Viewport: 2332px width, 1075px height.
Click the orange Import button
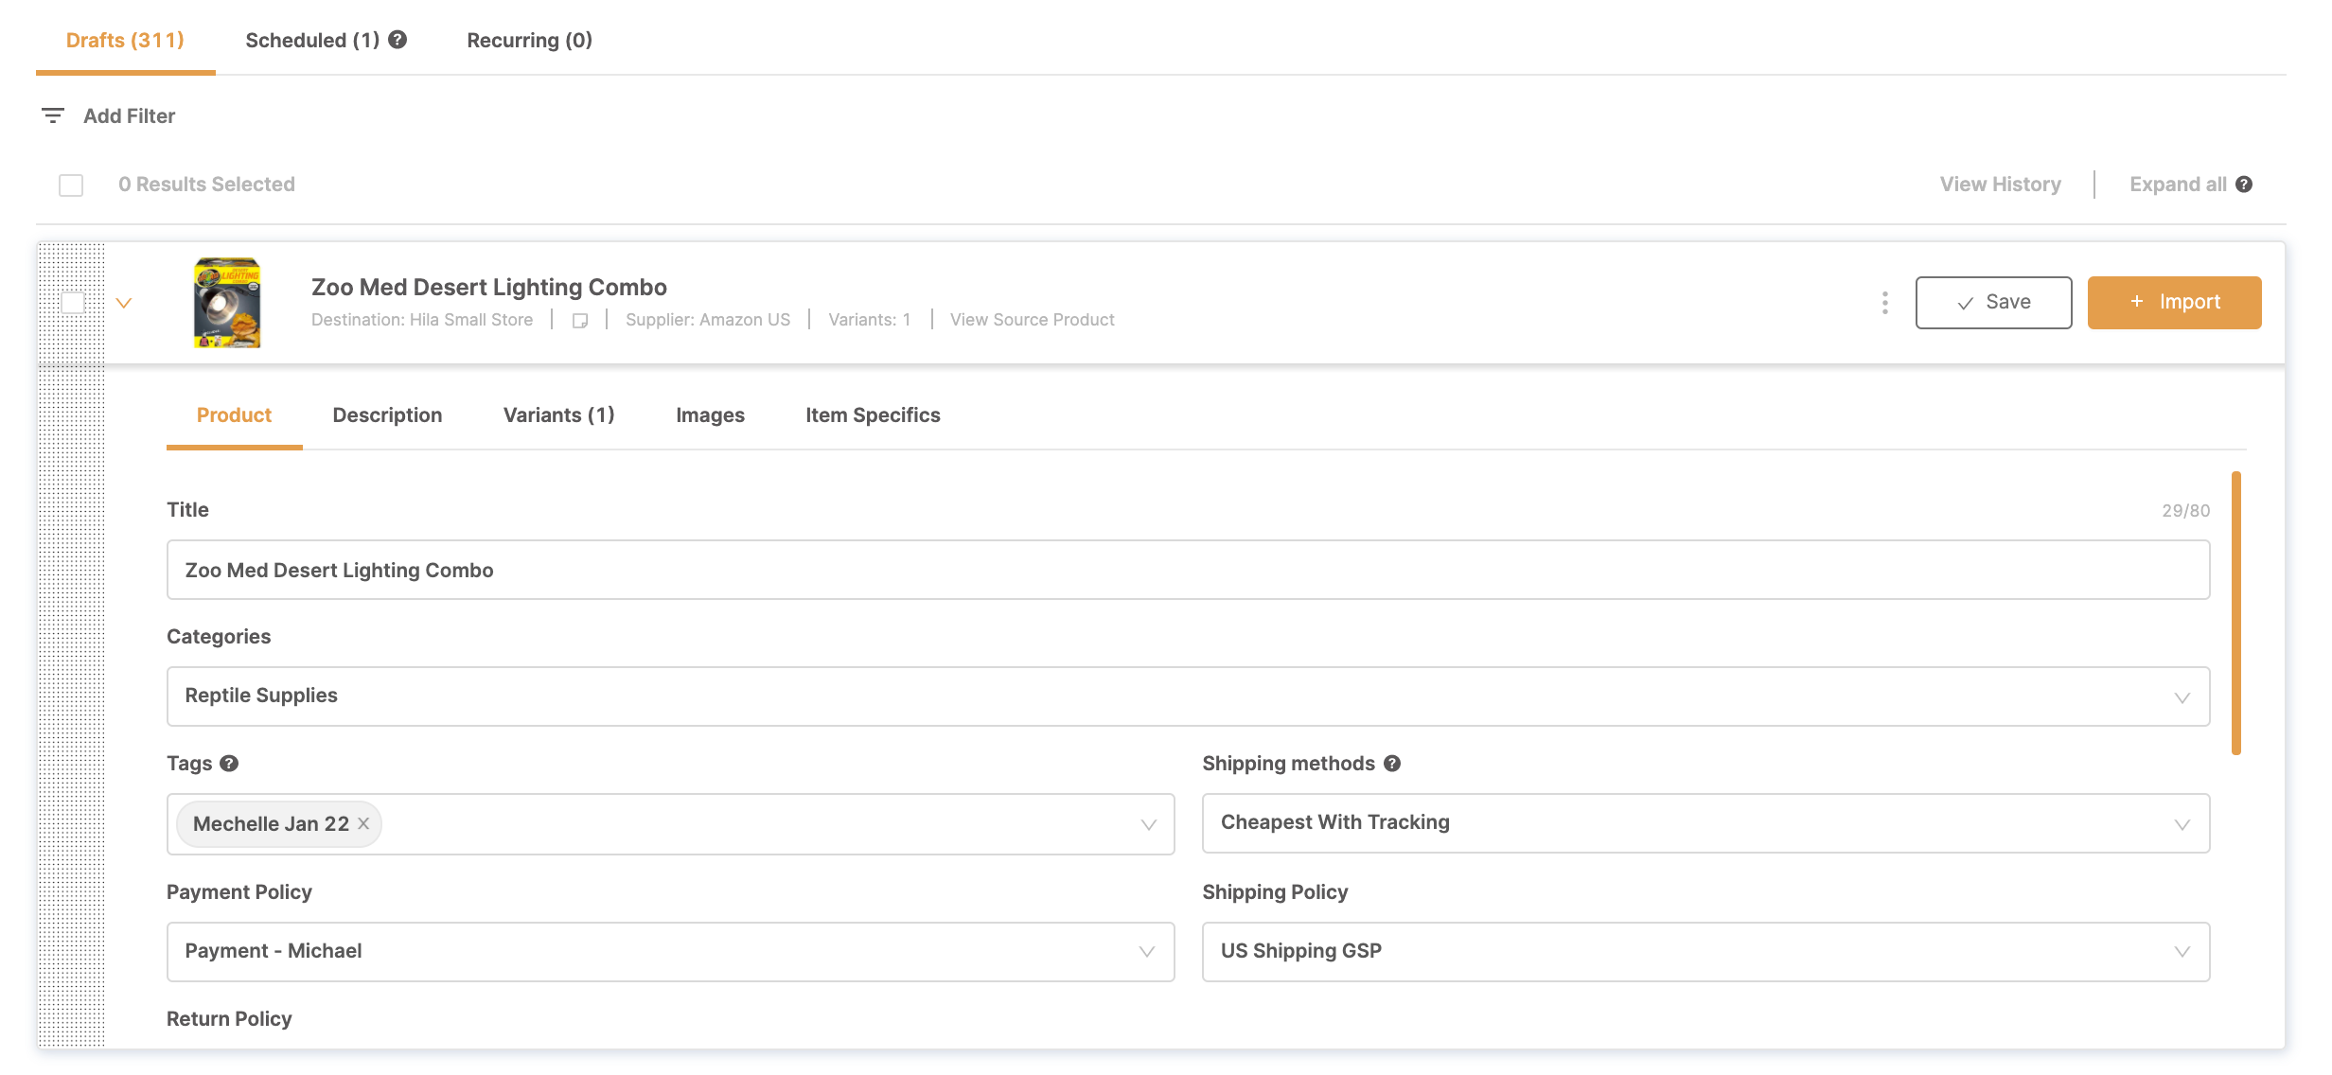(2174, 303)
